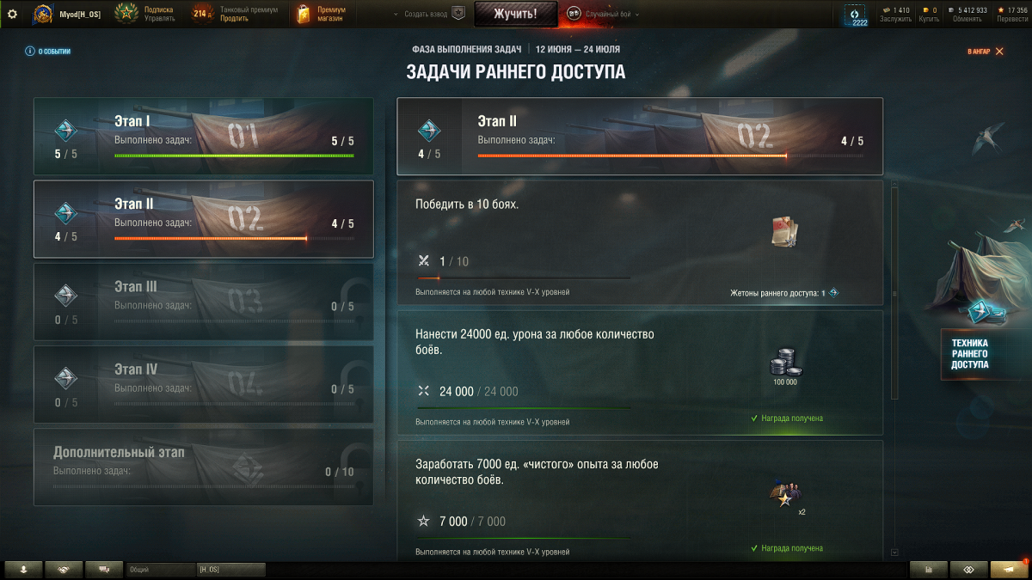Viewport: 1032px width, 580px height.
Task: Select the locked Этап III stage tab
Action: 204,302
